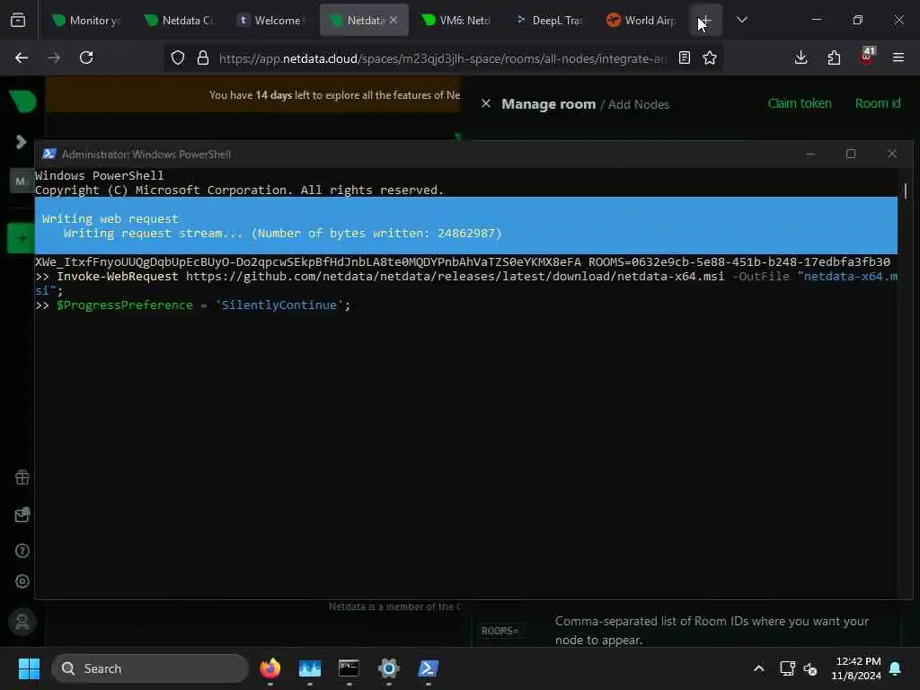Go back in browser history
The width and height of the screenshot is (920, 690).
point(22,57)
